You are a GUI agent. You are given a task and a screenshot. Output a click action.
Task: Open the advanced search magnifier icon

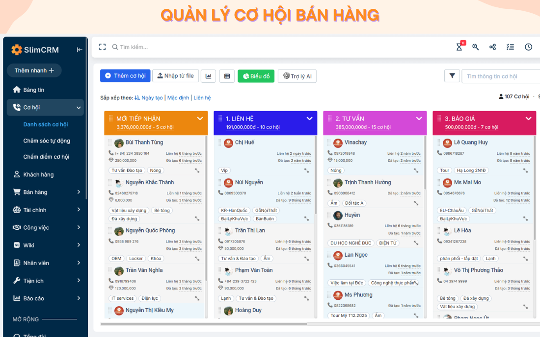coord(475,47)
